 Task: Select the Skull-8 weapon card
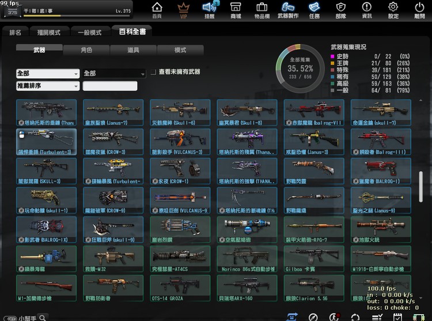(x=247, y=112)
